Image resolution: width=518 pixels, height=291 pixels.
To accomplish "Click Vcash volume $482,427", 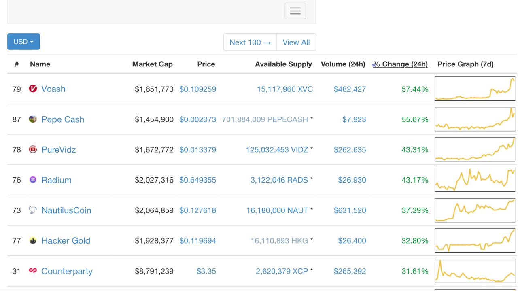I will click(350, 89).
